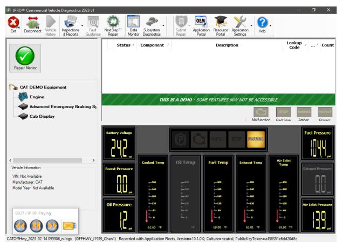The height and width of the screenshot is (242, 342).
Task: Open the Resource Portal
Action: coord(221,25)
